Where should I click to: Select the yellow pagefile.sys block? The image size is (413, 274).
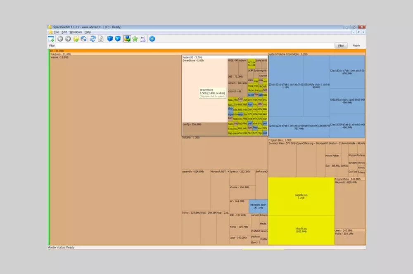click(301, 196)
